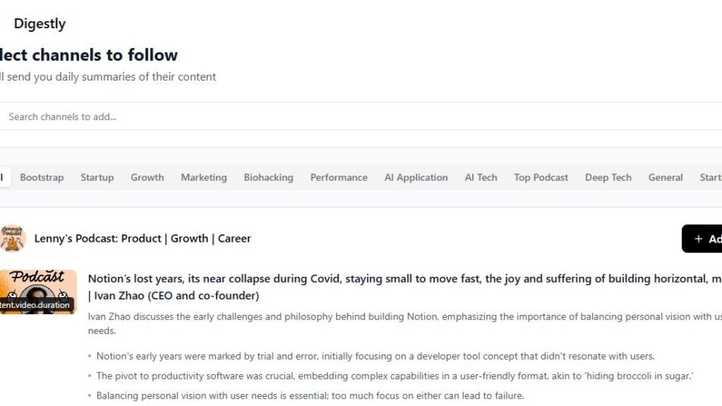Choose the Biohacking tab
This screenshot has width=722, height=406.
(x=268, y=177)
